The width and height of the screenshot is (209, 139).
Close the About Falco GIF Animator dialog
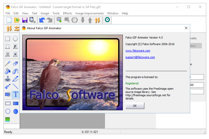pos(186,28)
